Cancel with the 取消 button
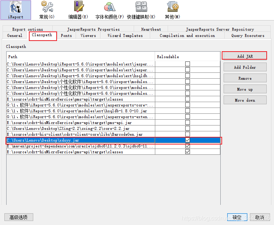 pos(260,217)
